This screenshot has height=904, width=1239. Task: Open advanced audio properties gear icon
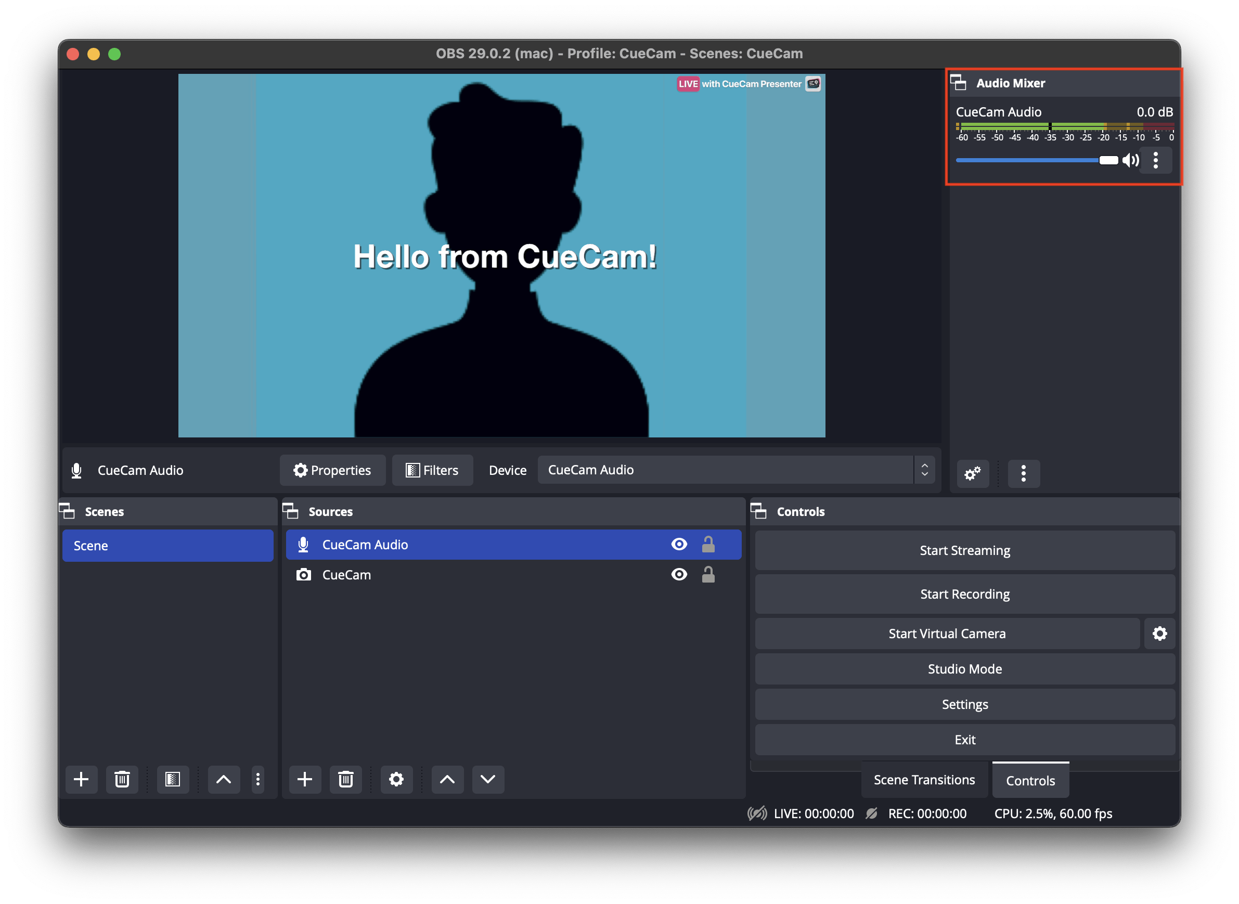tap(973, 473)
